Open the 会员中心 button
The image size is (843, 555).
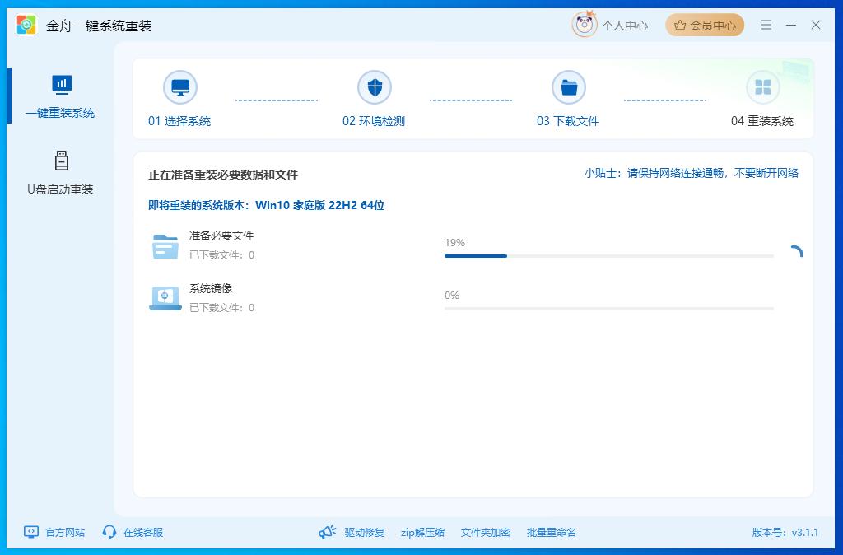[x=705, y=25]
